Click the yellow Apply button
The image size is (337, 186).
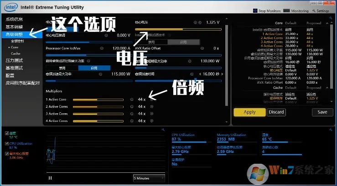coord(249,112)
